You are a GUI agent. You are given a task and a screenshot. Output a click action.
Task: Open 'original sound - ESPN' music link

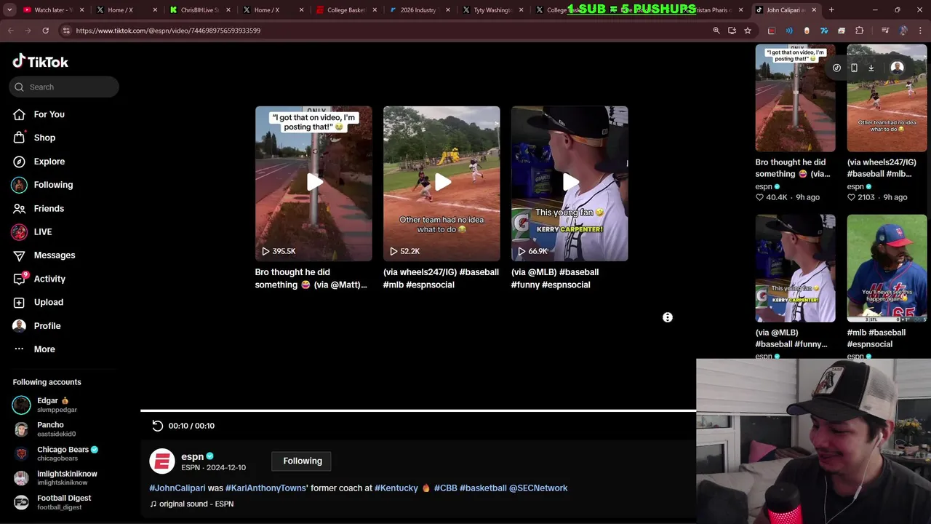(192, 504)
